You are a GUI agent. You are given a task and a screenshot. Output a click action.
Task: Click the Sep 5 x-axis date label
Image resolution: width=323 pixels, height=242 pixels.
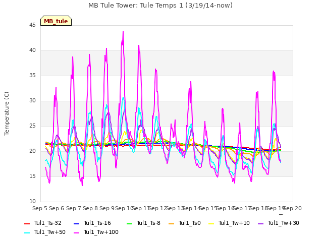(x=40, y=208)
